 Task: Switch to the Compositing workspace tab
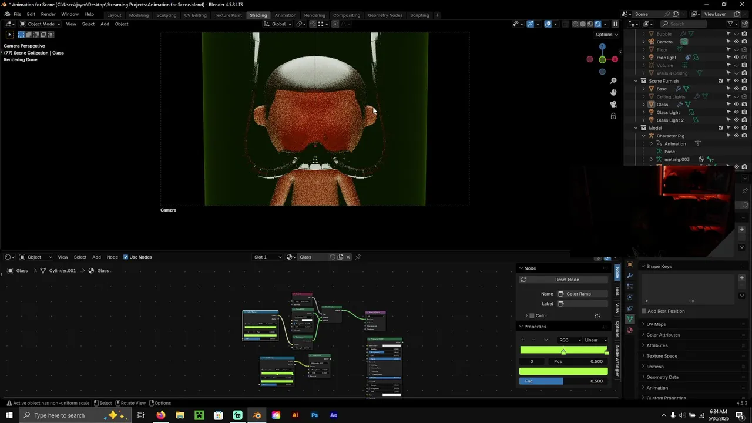[346, 15]
